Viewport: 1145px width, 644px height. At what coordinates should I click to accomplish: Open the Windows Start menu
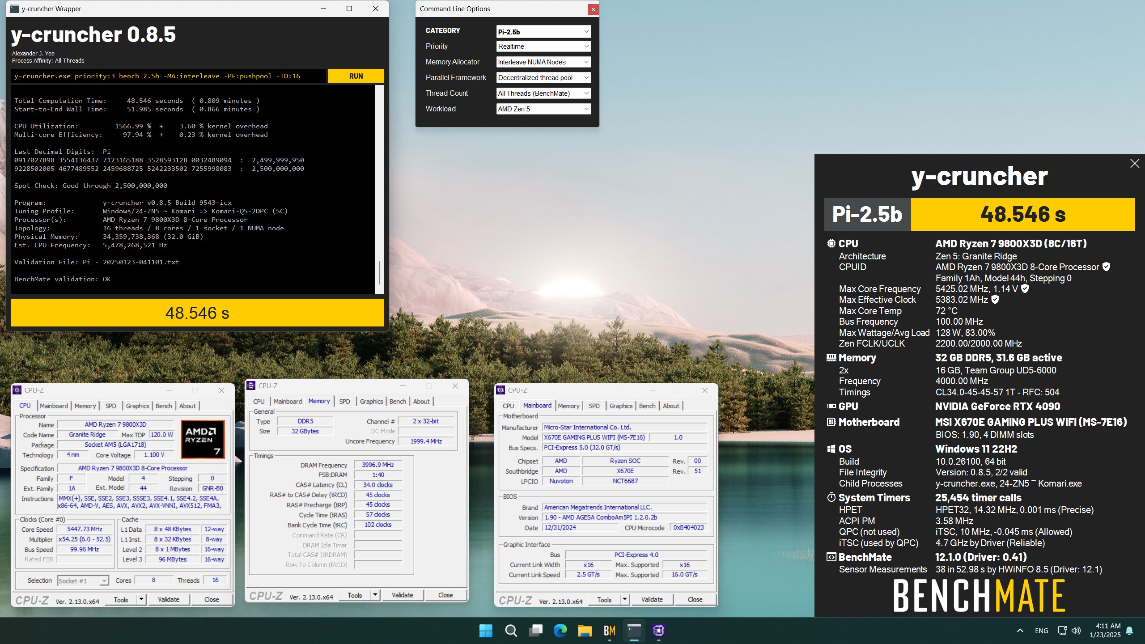(x=486, y=631)
